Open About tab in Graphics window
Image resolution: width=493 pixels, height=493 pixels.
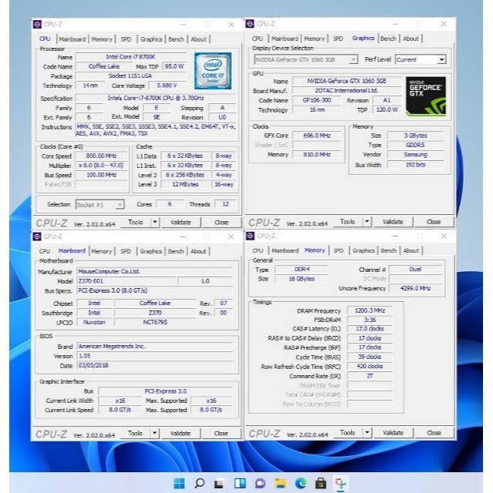(x=411, y=39)
